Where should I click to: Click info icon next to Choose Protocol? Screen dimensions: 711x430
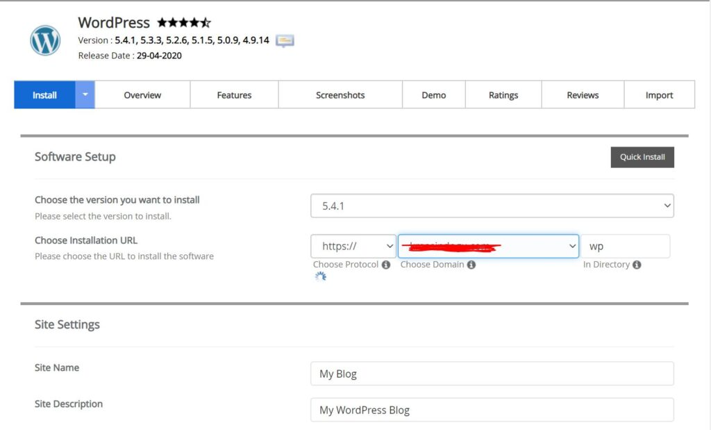pos(386,265)
